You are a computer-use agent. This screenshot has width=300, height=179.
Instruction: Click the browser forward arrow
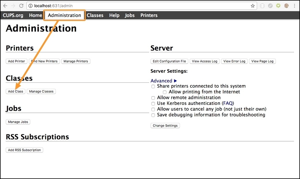pyautogui.click(x=12, y=6)
